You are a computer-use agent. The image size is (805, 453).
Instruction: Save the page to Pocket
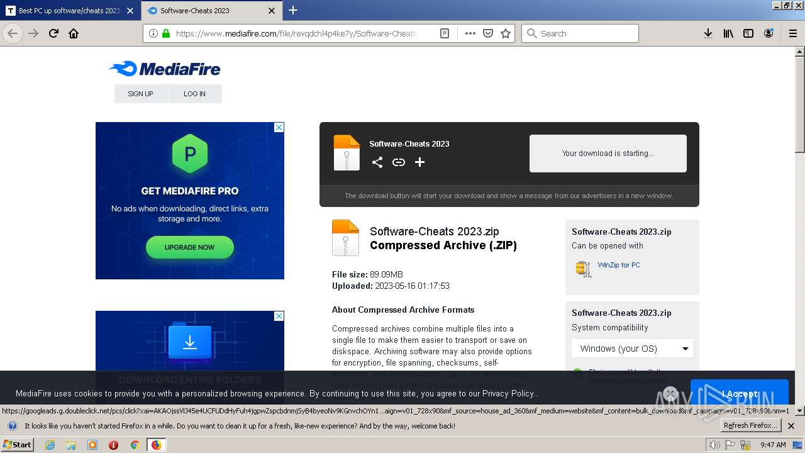pos(487,33)
